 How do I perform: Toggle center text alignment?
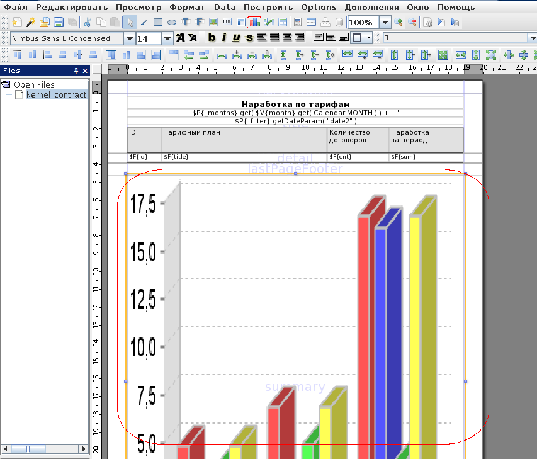(x=287, y=37)
